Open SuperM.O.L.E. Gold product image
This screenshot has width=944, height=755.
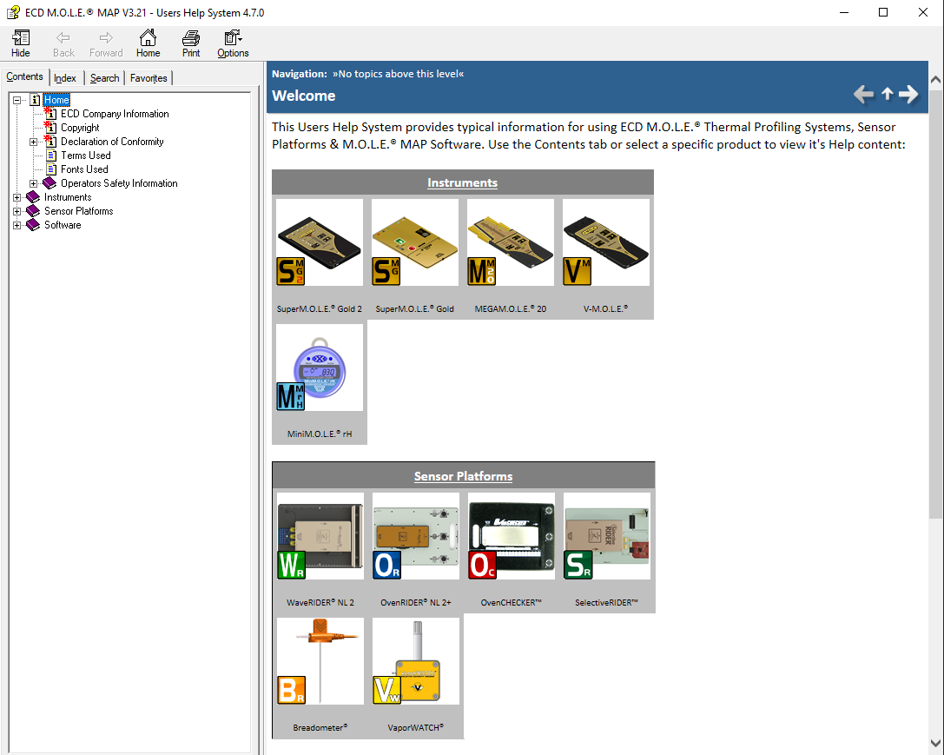click(415, 242)
